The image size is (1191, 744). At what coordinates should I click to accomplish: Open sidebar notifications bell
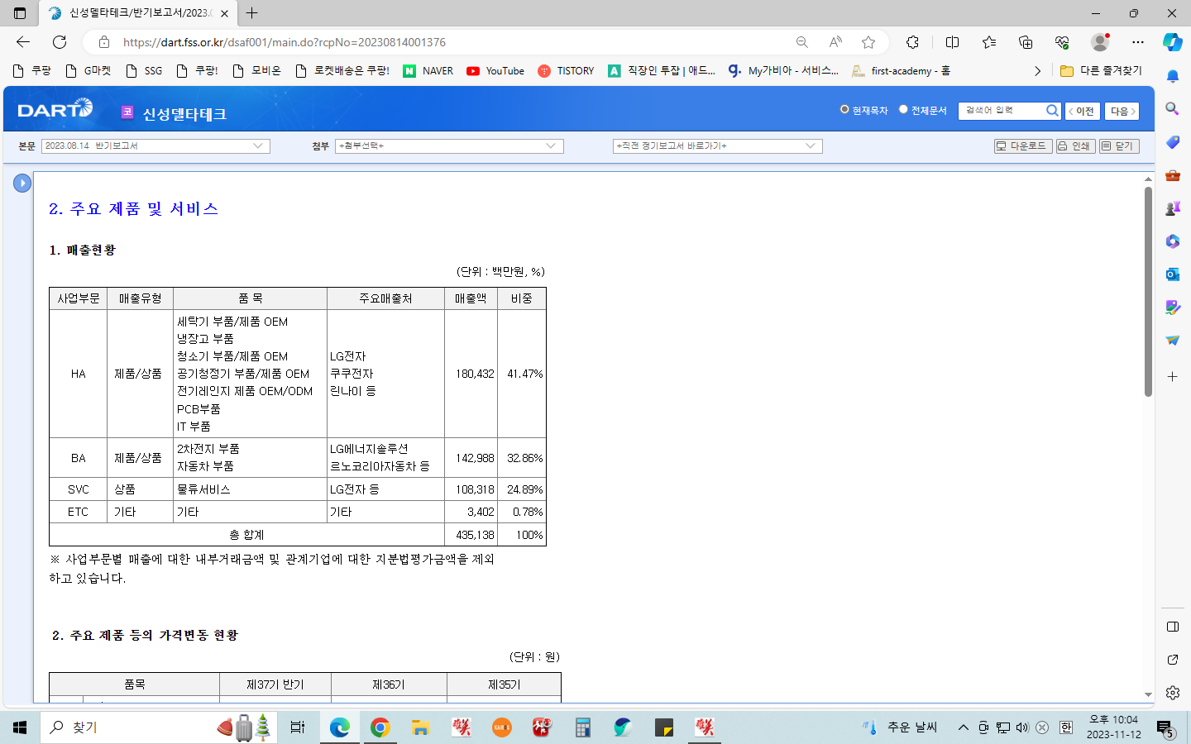[x=1172, y=76]
